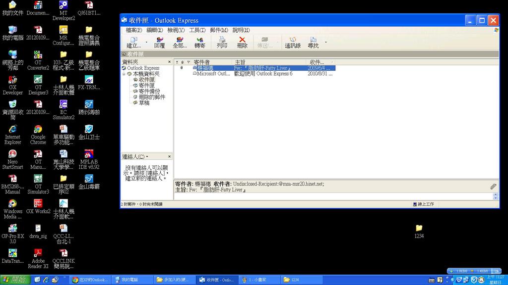This screenshot has height=285, width=508.
Task: Select the GX Works2 desktop icon
Action: tap(38, 206)
